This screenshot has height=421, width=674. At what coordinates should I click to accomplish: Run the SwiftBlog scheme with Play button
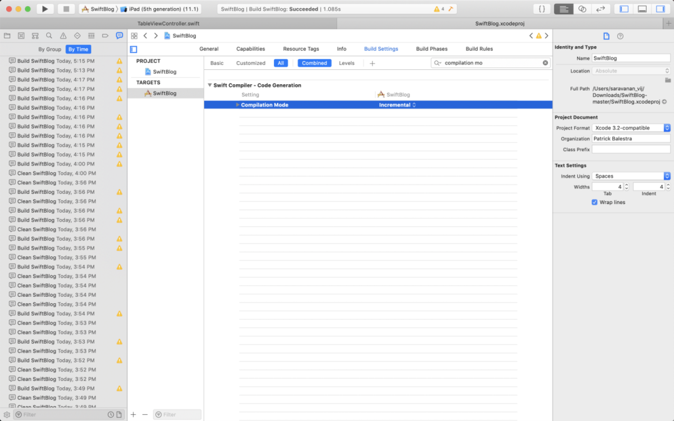tap(45, 9)
